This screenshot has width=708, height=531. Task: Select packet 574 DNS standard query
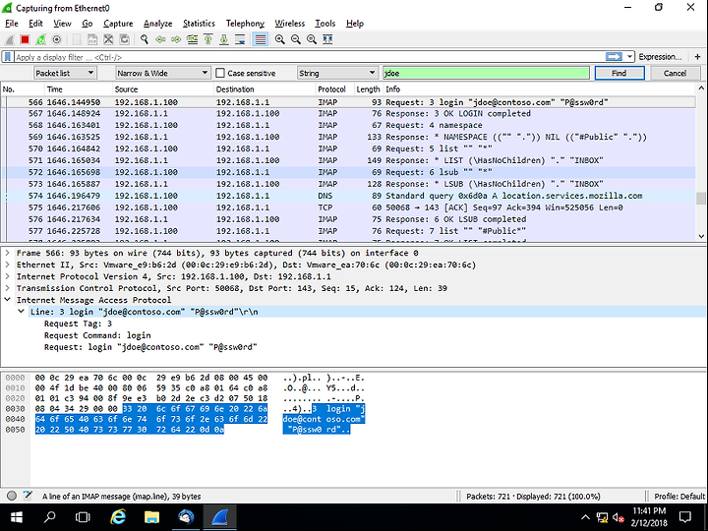[x=348, y=196]
